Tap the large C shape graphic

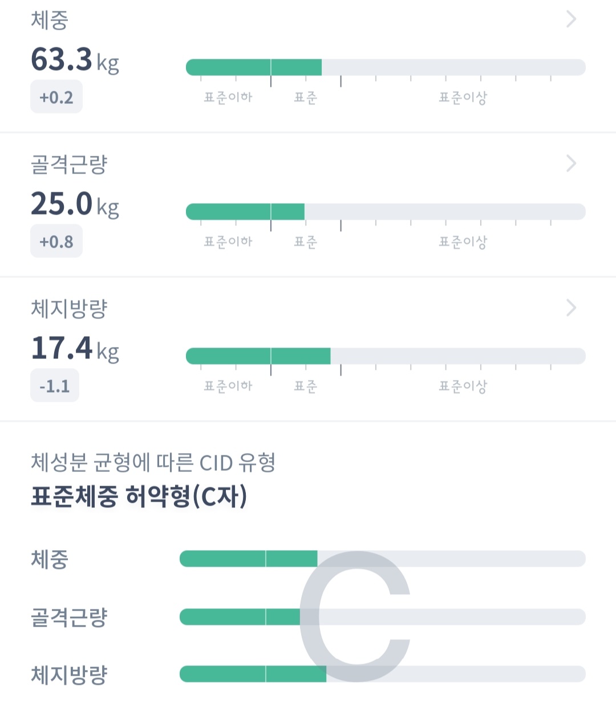[355, 616]
